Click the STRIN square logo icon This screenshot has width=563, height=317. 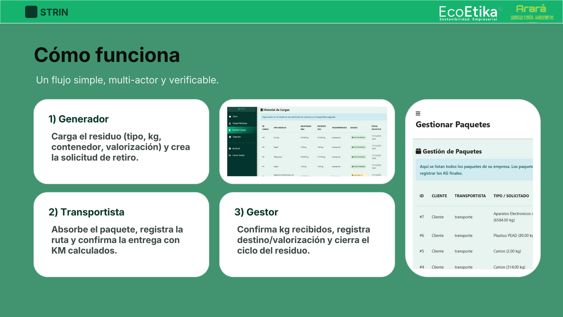coord(31,12)
